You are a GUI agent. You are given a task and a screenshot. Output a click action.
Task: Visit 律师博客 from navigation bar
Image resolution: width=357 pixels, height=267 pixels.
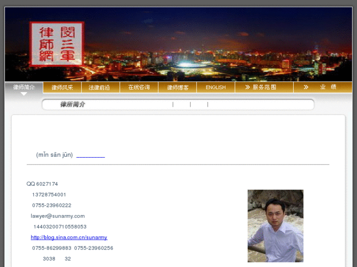pos(178,88)
